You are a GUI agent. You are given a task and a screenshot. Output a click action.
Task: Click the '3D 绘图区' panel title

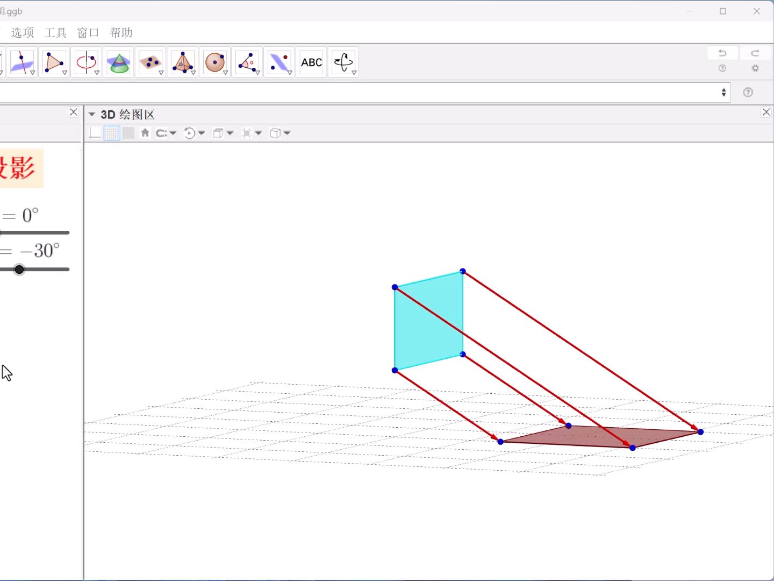[x=128, y=115]
